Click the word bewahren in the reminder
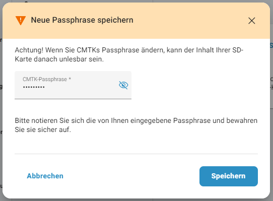The image size is (273, 201). [242, 120]
